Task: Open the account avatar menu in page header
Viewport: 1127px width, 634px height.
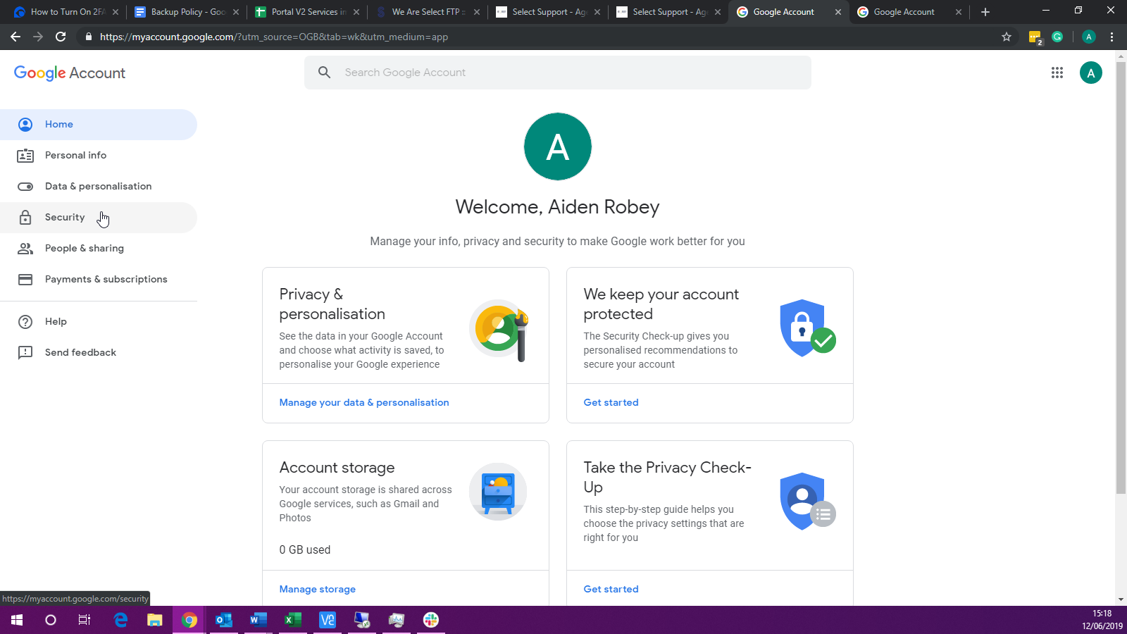Action: pos(1091,73)
